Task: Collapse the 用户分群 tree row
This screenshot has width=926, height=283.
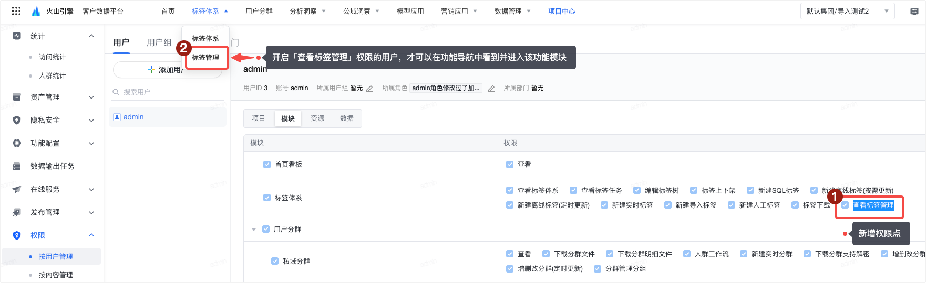Action: [x=254, y=230]
